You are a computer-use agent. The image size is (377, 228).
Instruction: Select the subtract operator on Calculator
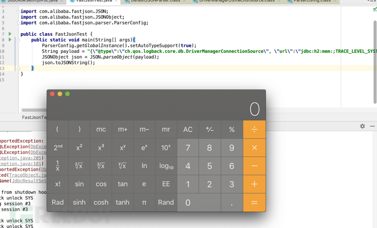[255, 166]
